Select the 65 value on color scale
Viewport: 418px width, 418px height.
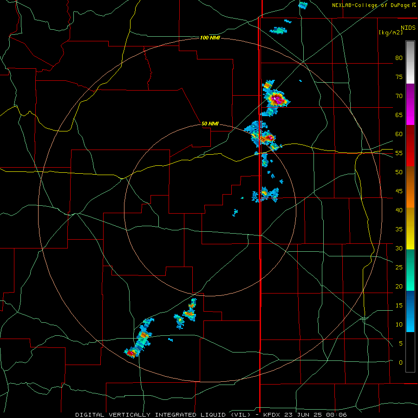click(x=399, y=115)
